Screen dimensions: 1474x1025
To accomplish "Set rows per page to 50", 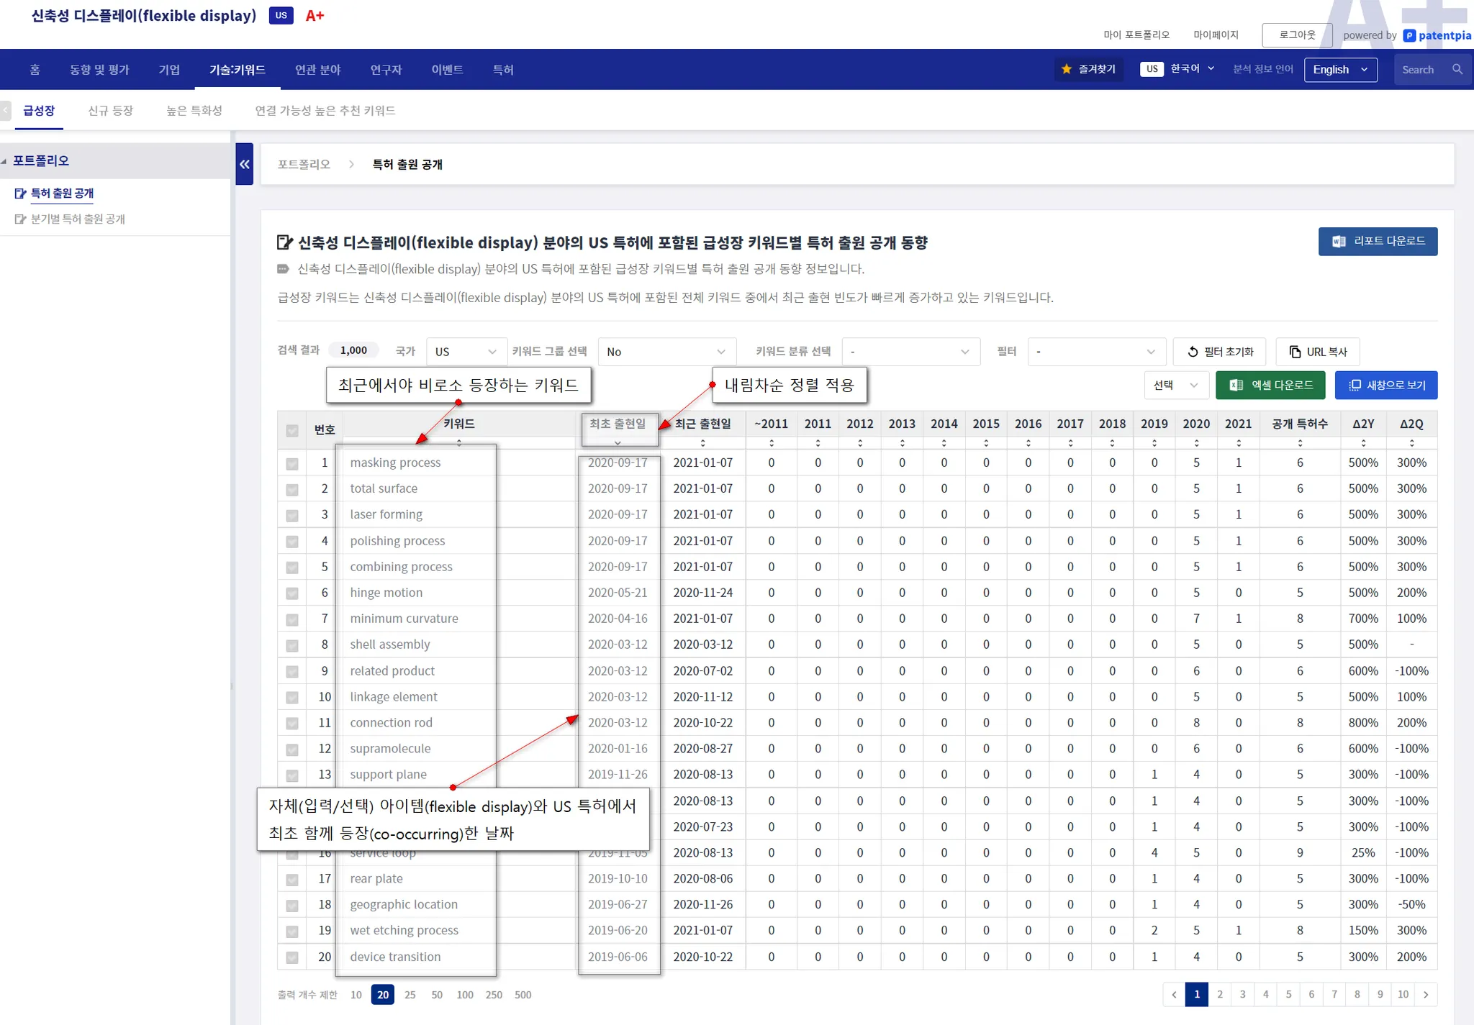I will click(x=437, y=995).
